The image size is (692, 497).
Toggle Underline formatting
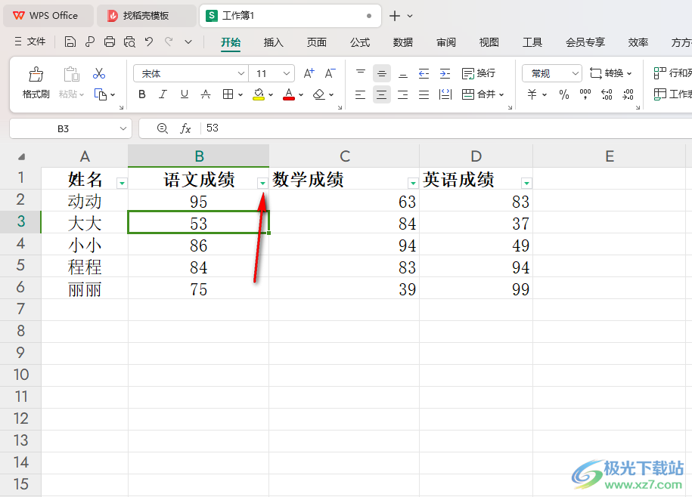point(184,94)
